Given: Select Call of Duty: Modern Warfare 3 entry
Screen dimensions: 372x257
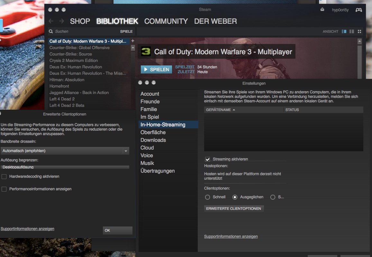Looking at the screenshot, I should pyautogui.click(x=89, y=41).
